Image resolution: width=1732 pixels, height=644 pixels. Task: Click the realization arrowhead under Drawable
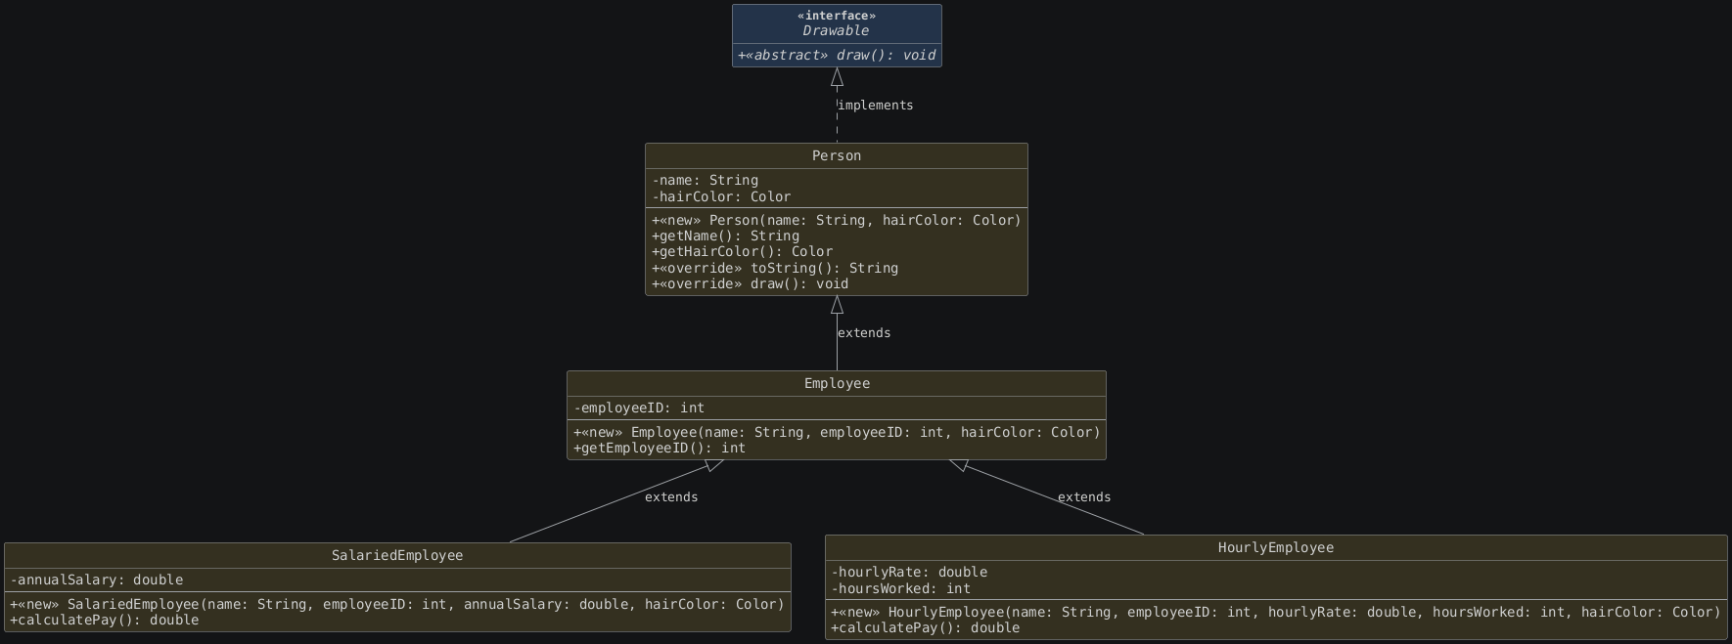(837, 77)
